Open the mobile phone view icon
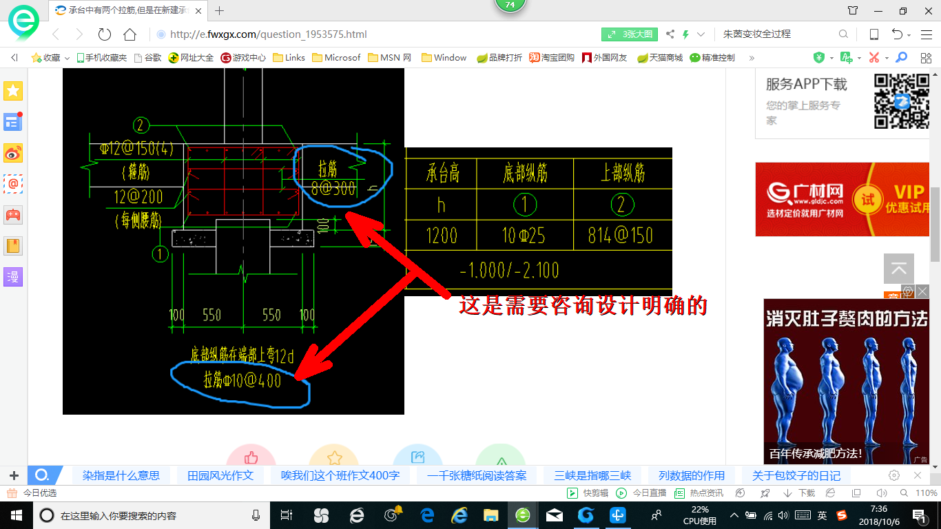 [873, 34]
